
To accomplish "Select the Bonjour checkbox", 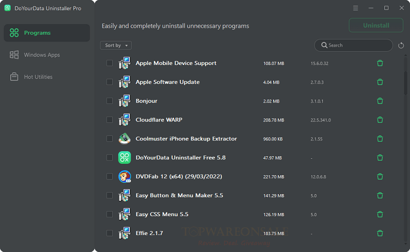I will 110,100.
